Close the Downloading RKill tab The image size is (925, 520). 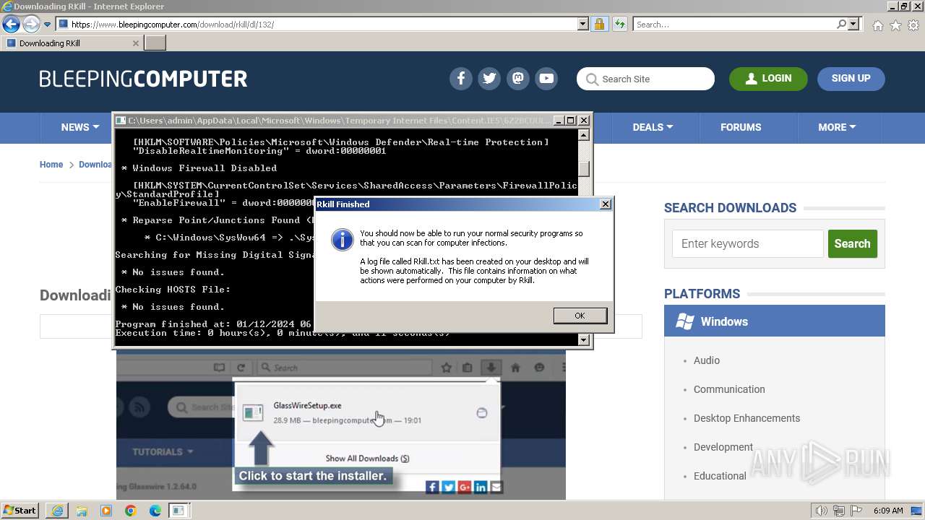tap(135, 43)
